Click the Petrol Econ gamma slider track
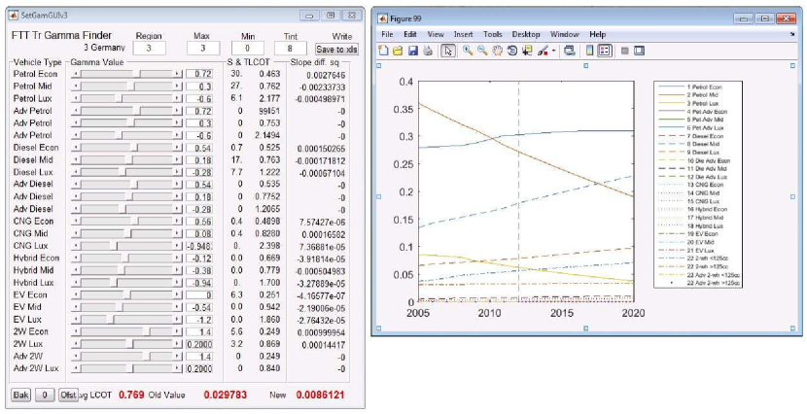The image size is (807, 414). [125, 73]
